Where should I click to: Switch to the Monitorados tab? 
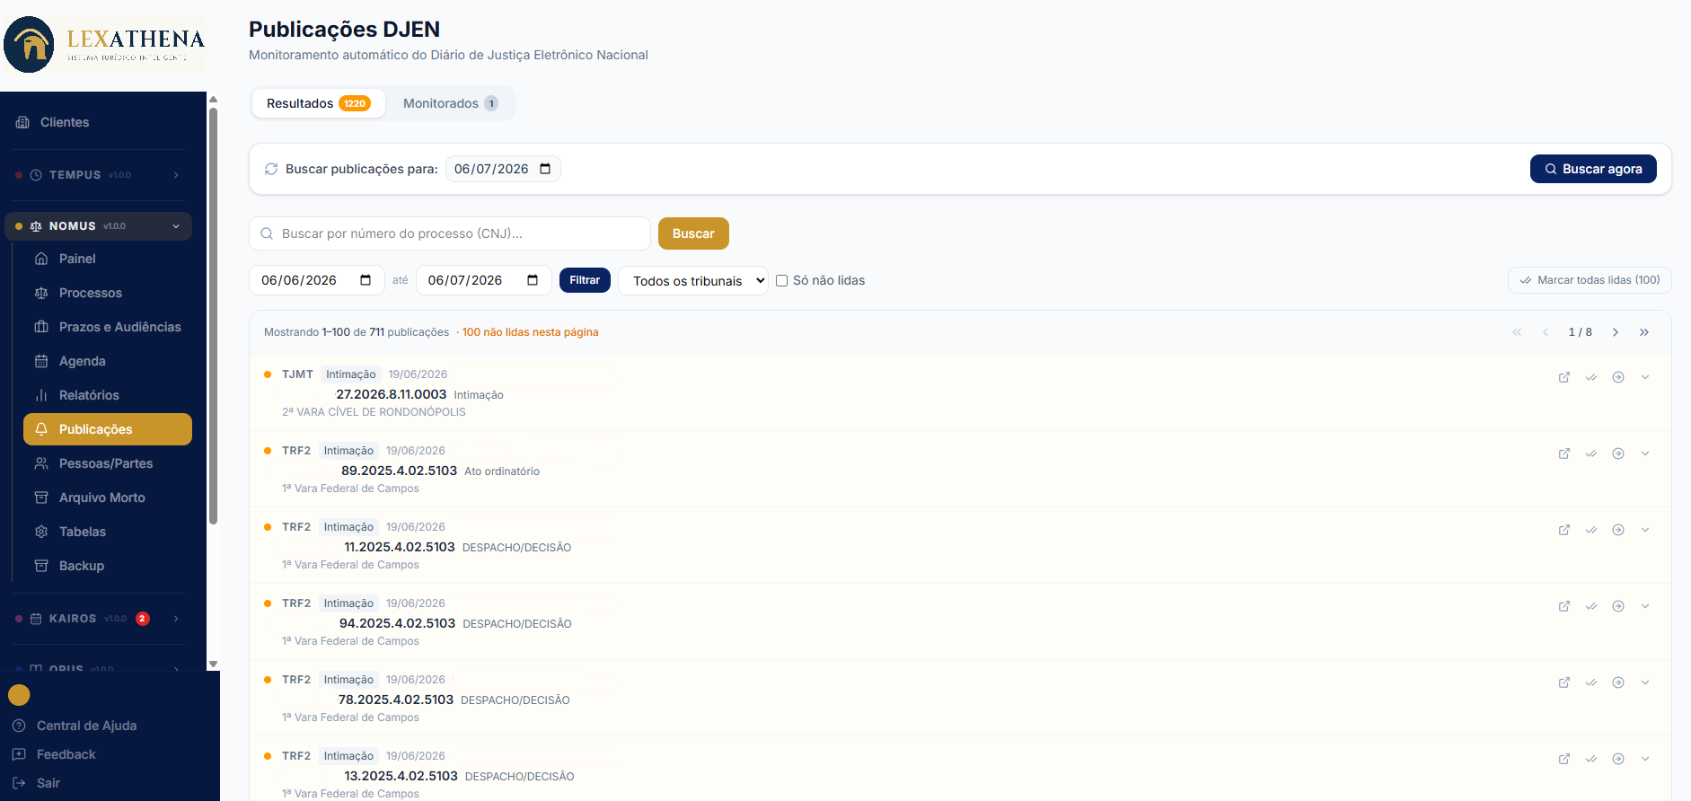point(450,103)
